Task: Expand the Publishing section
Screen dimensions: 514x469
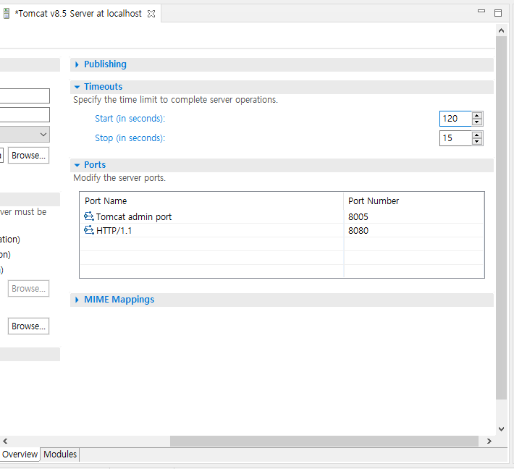Action: point(77,64)
